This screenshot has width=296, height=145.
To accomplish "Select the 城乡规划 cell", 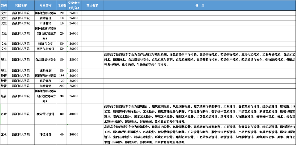I will click(45, 71).
